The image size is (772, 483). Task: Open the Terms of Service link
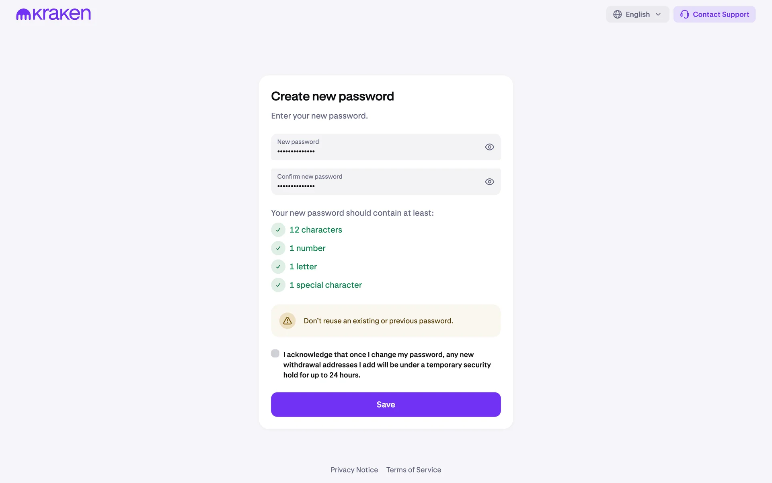pos(414,470)
